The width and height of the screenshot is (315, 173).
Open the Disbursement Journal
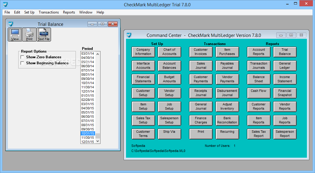(227, 93)
